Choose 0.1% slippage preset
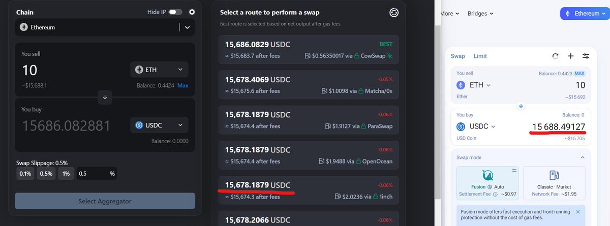The height and width of the screenshot is (226, 610). (x=25, y=174)
